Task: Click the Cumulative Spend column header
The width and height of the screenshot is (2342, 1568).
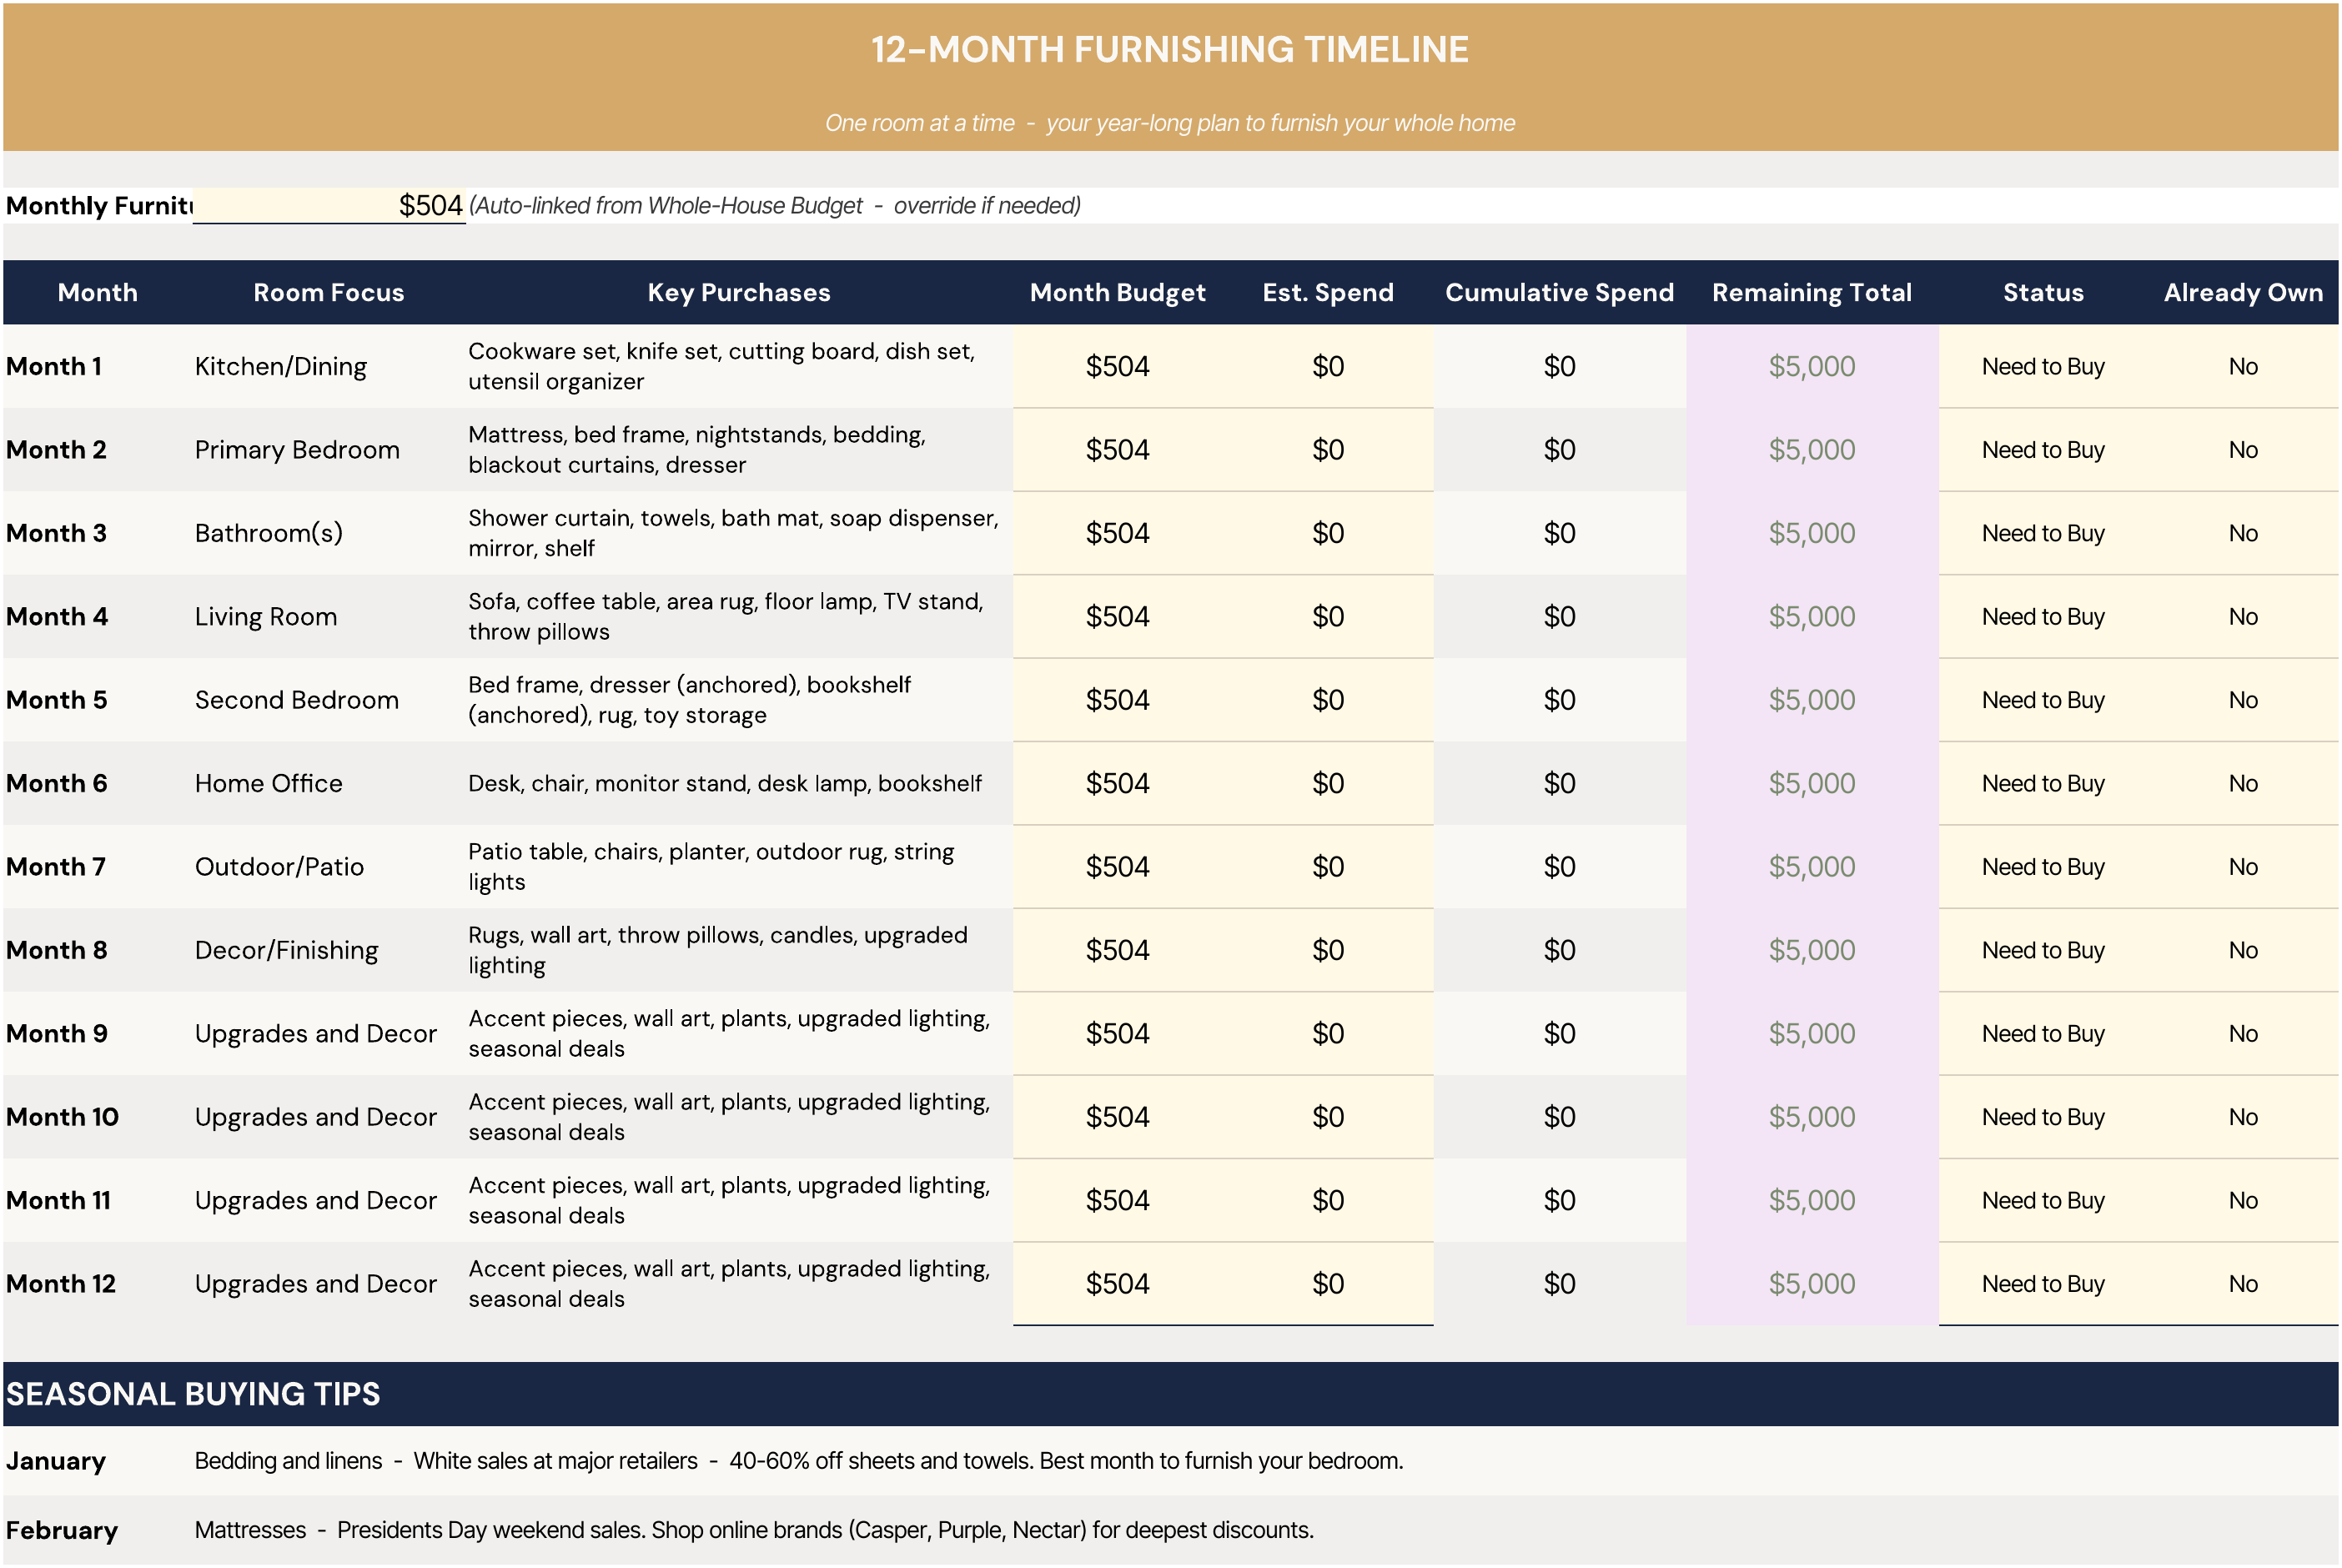Action: point(1559,292)
